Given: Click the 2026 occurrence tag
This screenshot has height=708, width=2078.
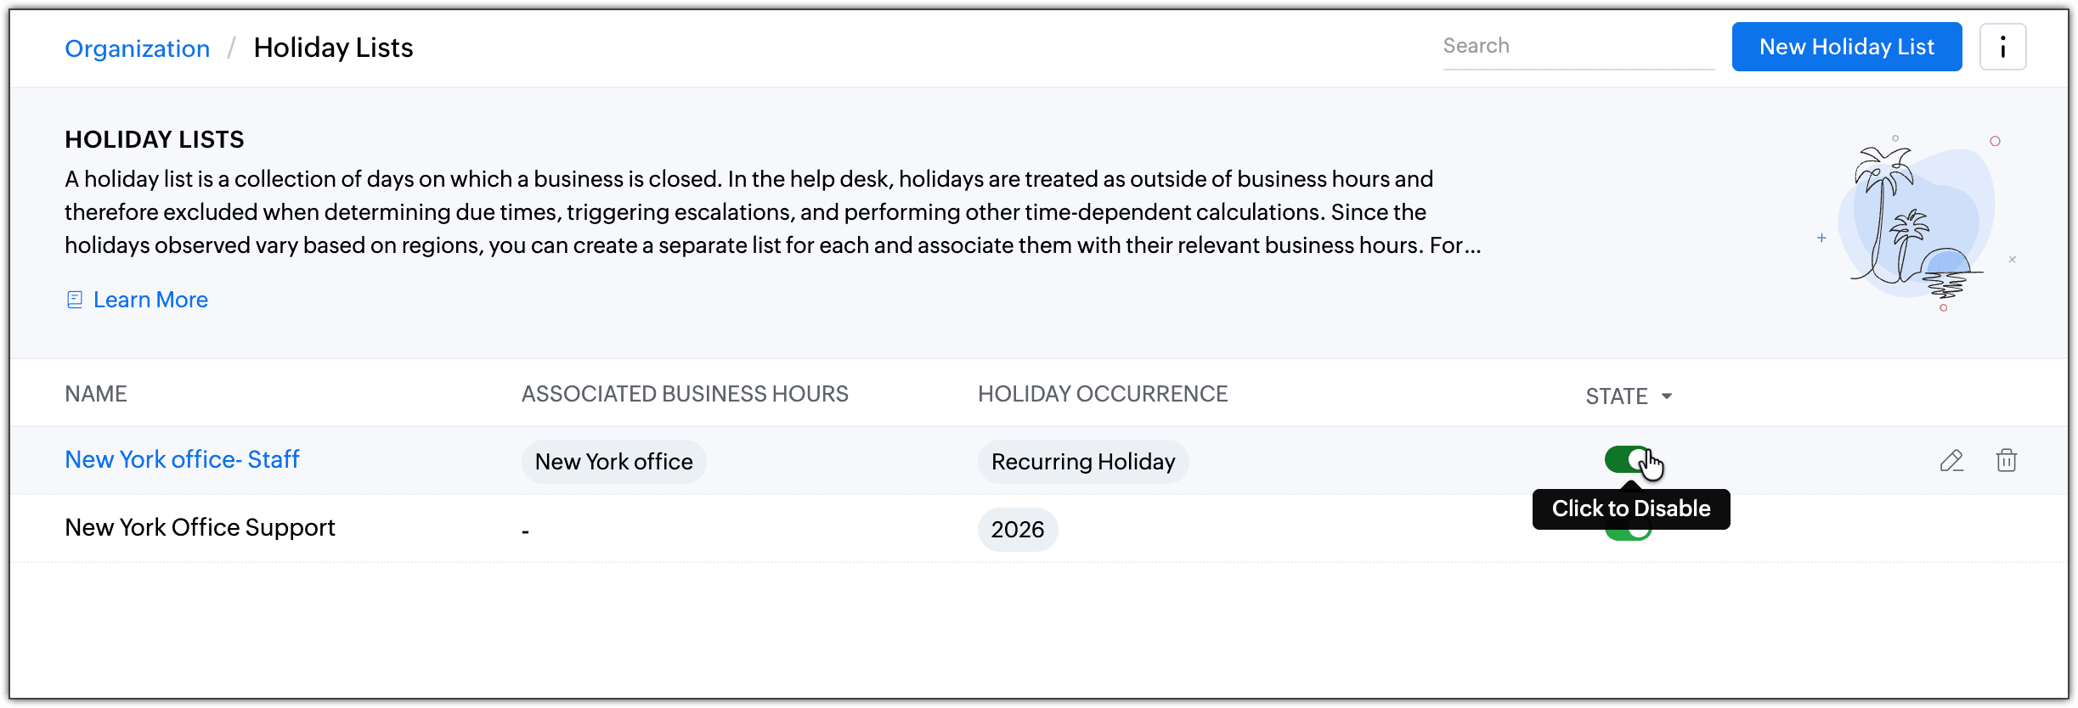Looking at the screenshot, I should [x=1017, y=530].
